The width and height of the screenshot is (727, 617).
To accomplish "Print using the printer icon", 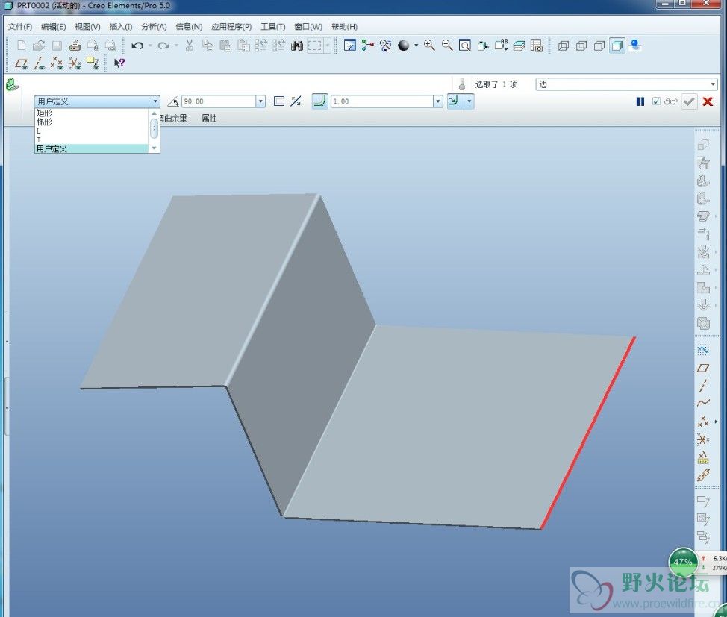I will [75, 46].
